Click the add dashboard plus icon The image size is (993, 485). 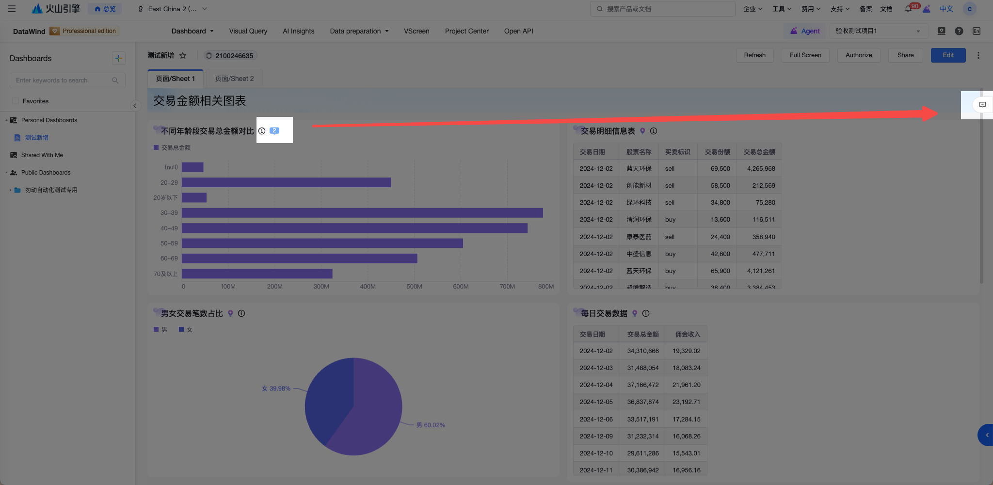click(118, 58)
